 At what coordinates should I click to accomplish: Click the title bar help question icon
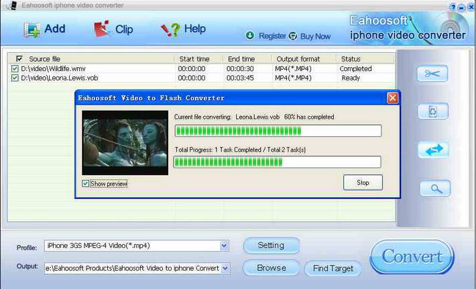pos(453,7)
